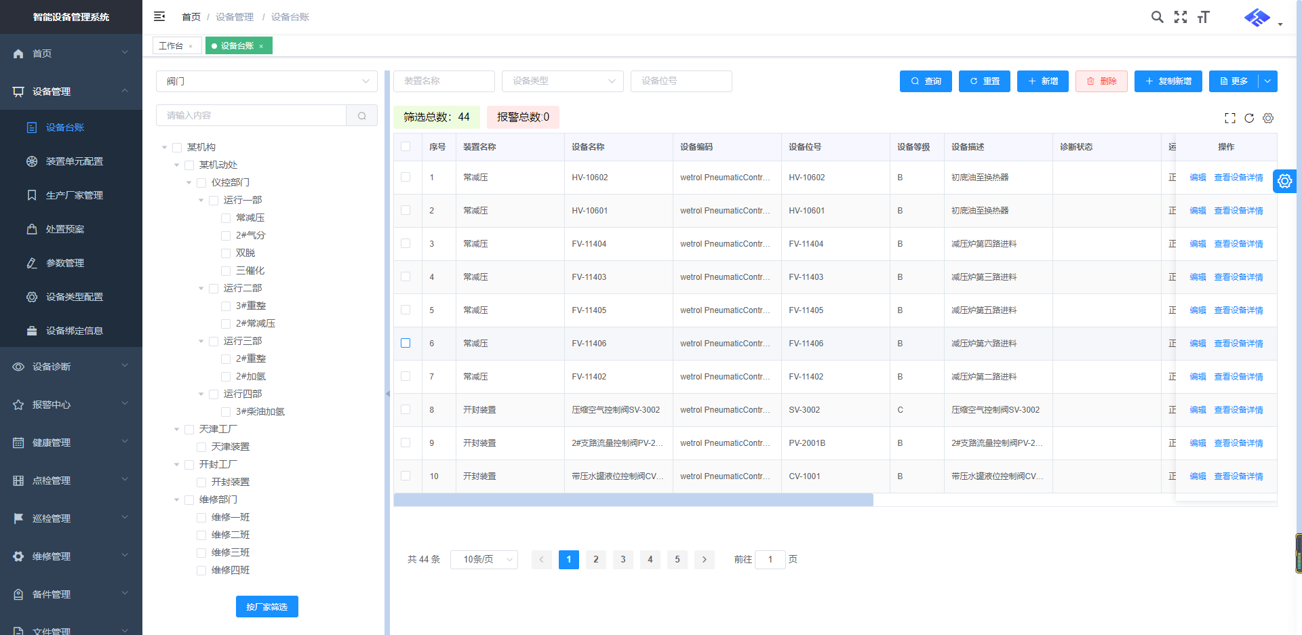Viewport: 1302px width, 635px height.
Task: Expand 健康管理 sidebar menu
Action: click(71, 443)
